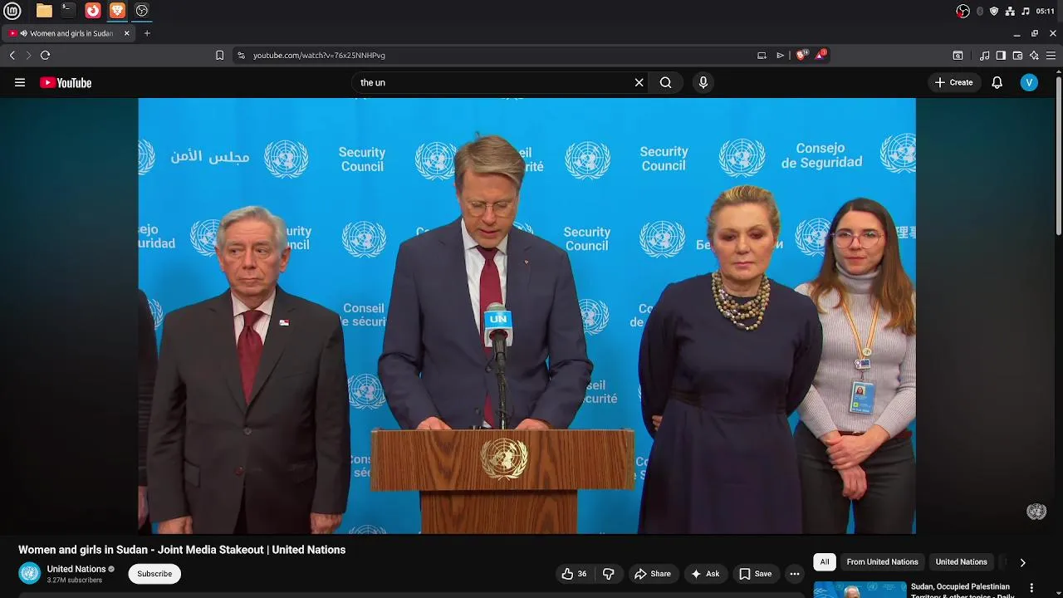Open the browser main hamburger menu
Viewport: 1063px width, 598px height.
1051,56
